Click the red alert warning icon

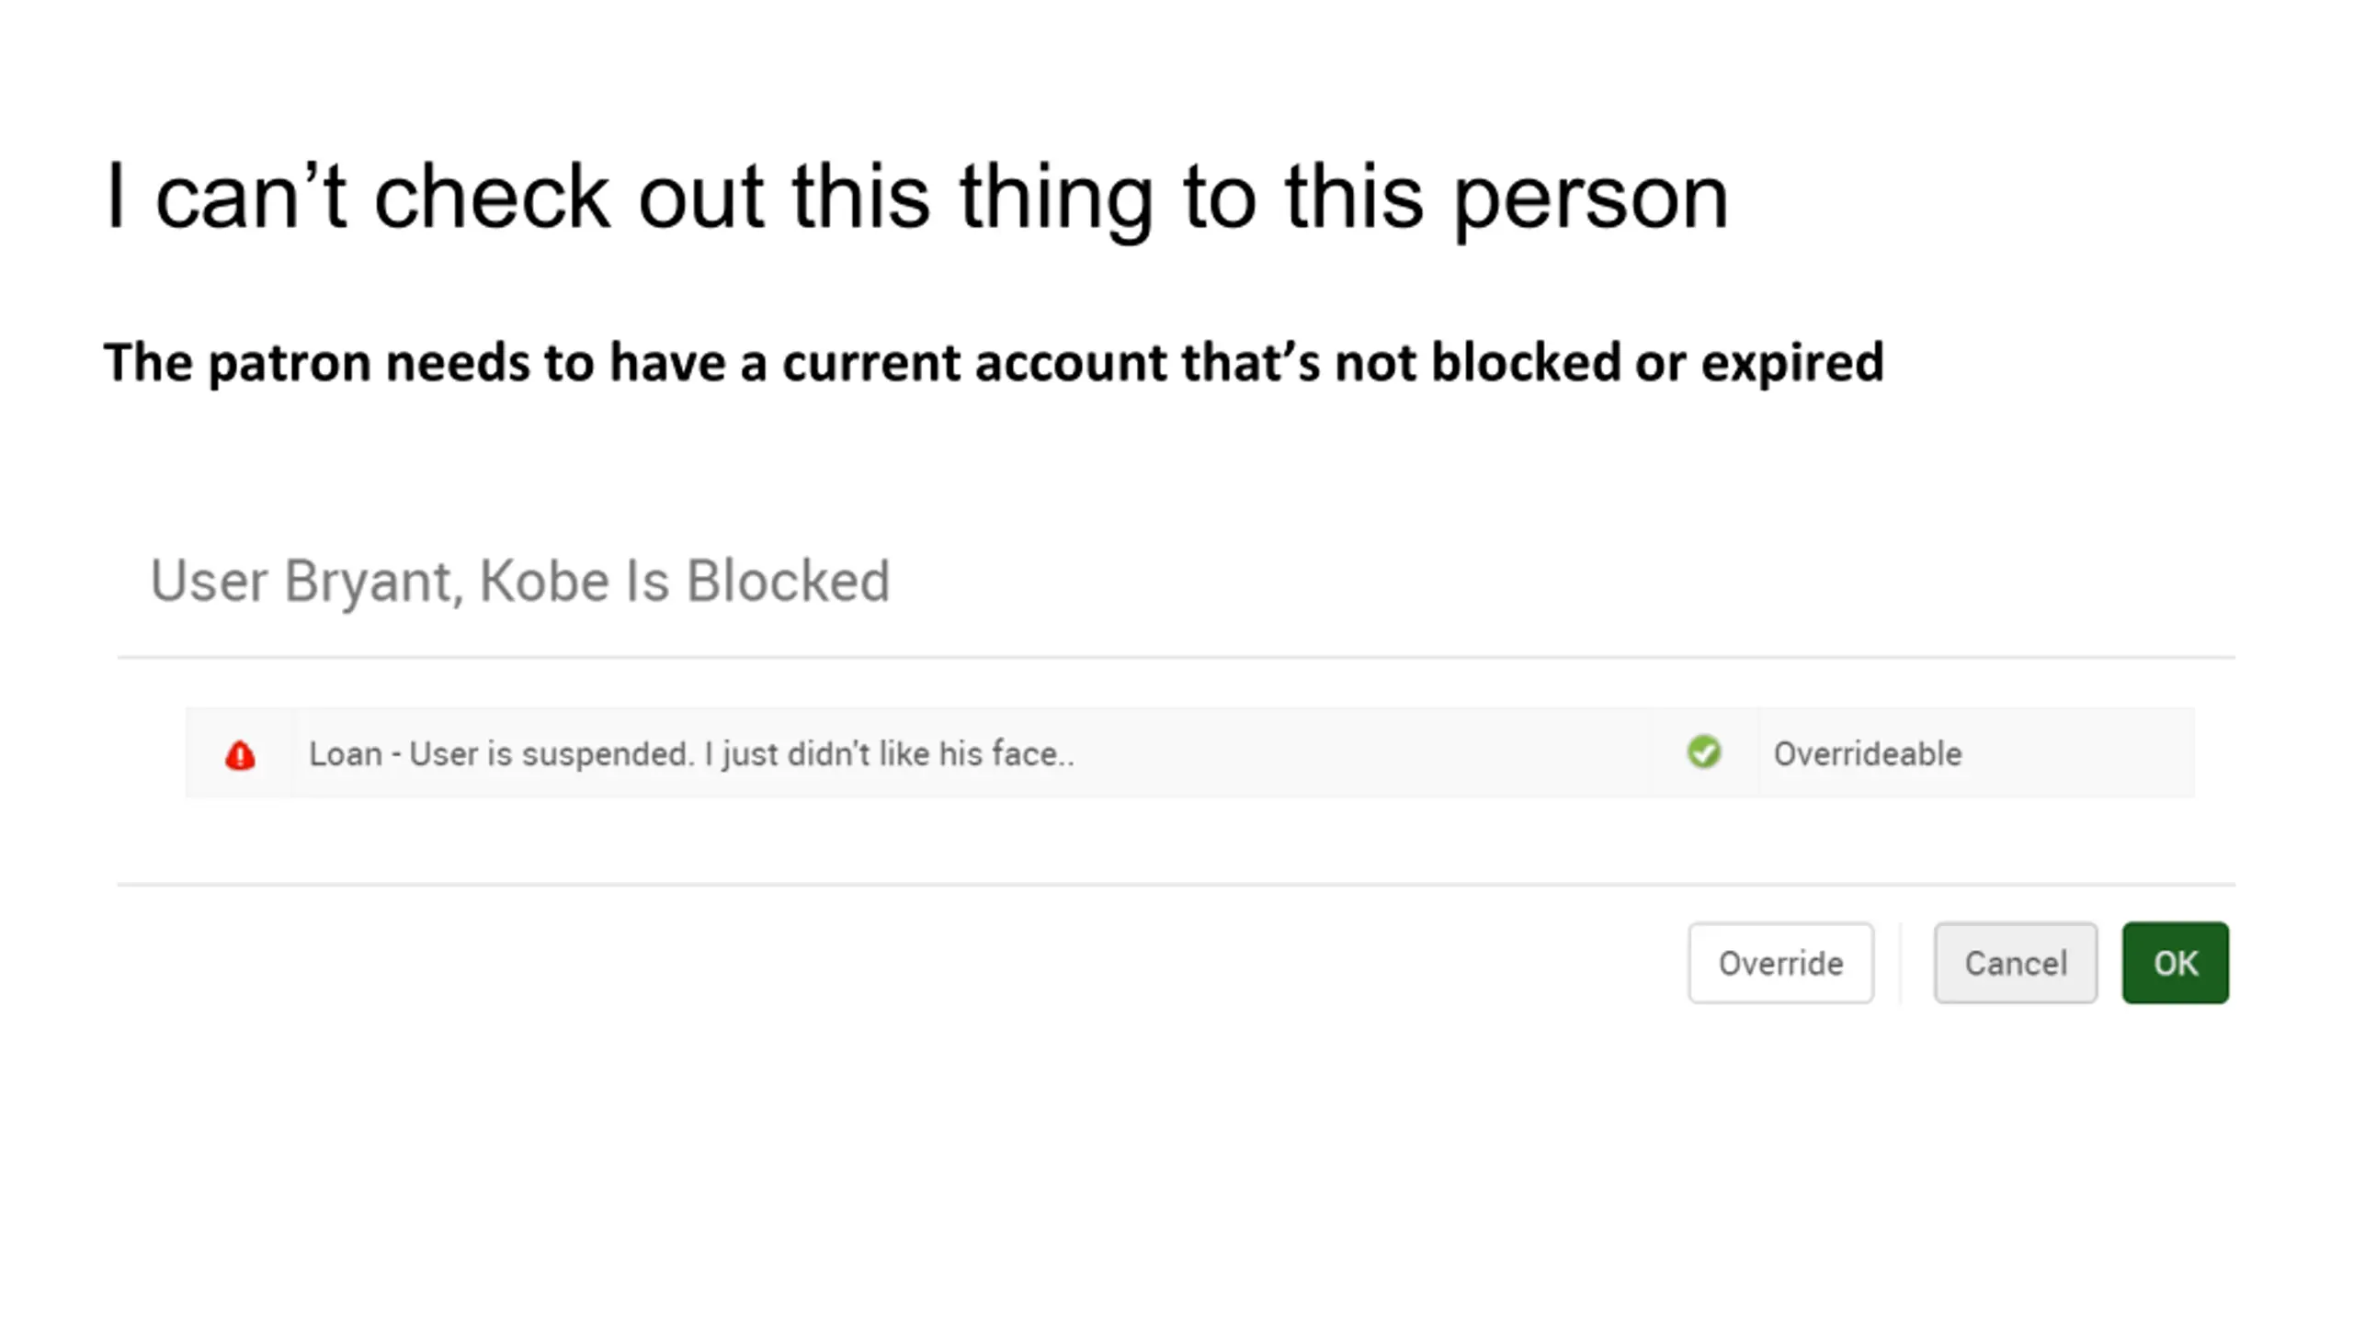pos(240,755)
